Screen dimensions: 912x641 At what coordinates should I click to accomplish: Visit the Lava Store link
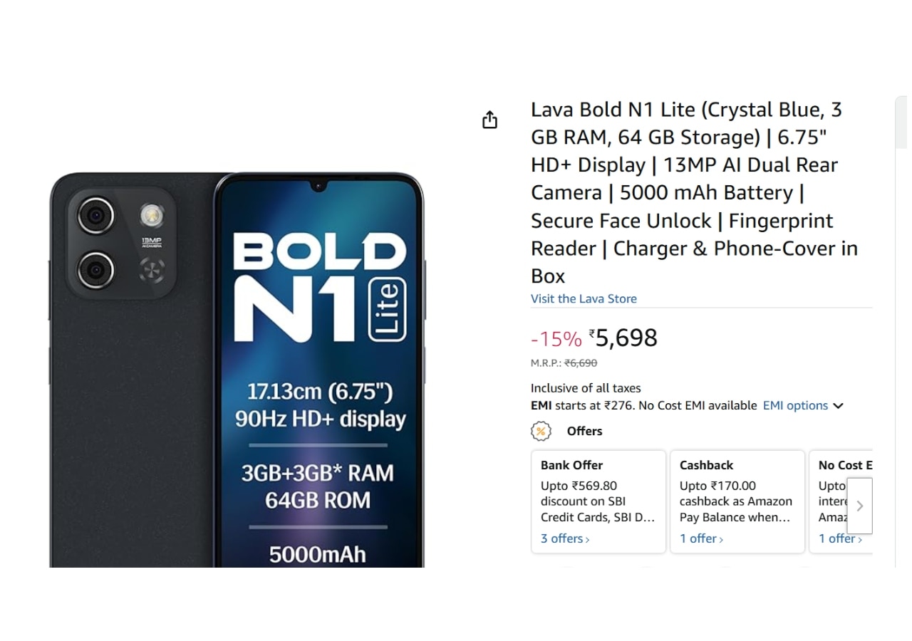click(x=584, y=298)
